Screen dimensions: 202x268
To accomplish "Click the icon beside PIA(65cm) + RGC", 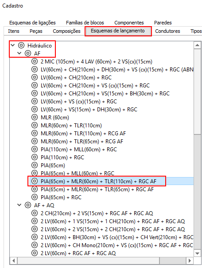I will (35, 197).
